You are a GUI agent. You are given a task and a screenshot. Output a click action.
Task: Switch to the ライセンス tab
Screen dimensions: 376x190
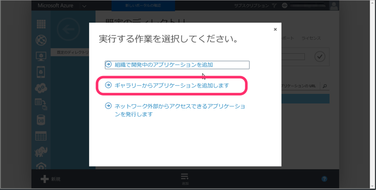(x=311, y=38)
